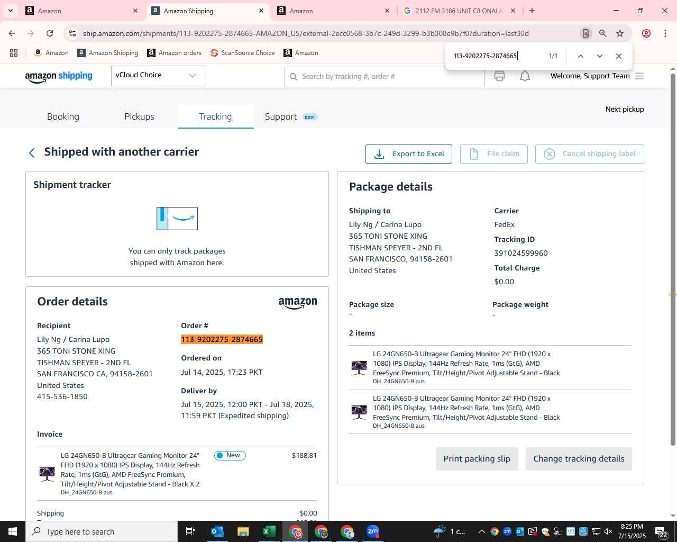Click the taskbar search box
The width and height of the screenshot is (677, 542).
pyautogui.click(x=102, y=531)
